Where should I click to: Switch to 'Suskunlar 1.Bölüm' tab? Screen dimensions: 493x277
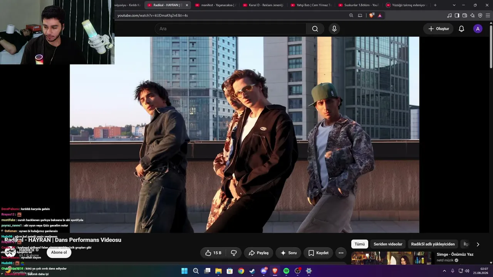tap(359, 5)
